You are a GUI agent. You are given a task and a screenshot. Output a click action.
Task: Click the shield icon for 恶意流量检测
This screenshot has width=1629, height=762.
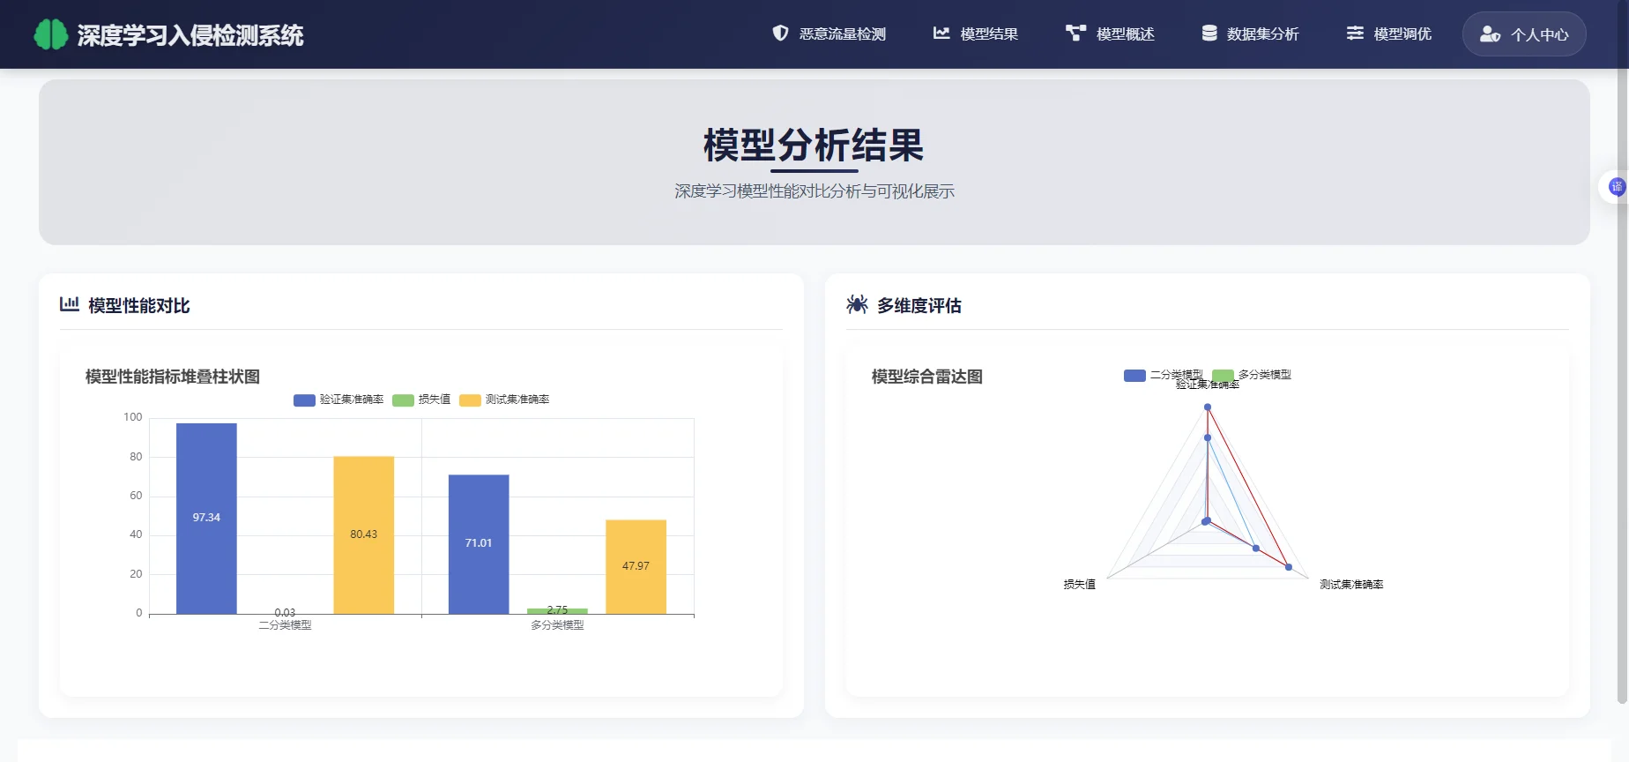780,33
